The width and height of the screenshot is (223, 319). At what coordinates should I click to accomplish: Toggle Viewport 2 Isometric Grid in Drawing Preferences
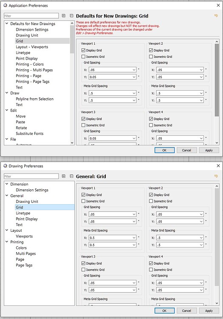coord(151,201)
